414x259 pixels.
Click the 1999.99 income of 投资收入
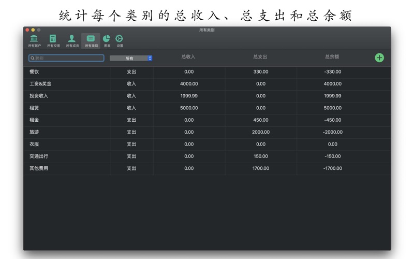189,96
